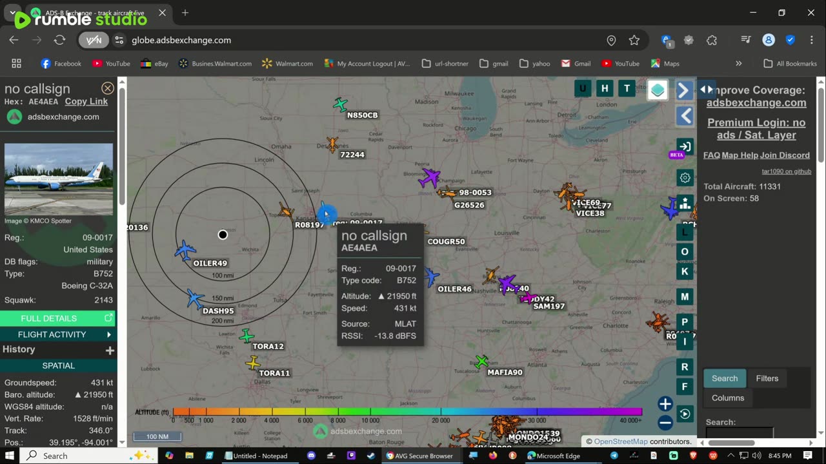This screenshot has height=464, width=826.
Task: Reload the page in the browser
Action: (59, 40)
